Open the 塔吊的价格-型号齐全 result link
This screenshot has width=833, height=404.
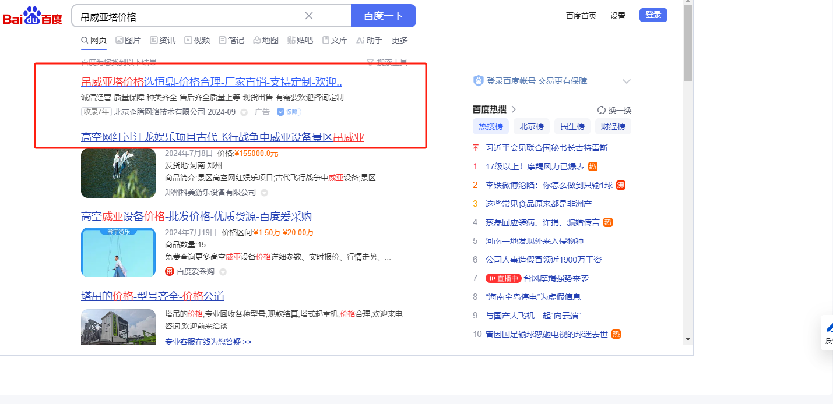153,296
